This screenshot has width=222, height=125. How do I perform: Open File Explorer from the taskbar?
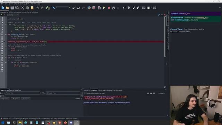20,123
